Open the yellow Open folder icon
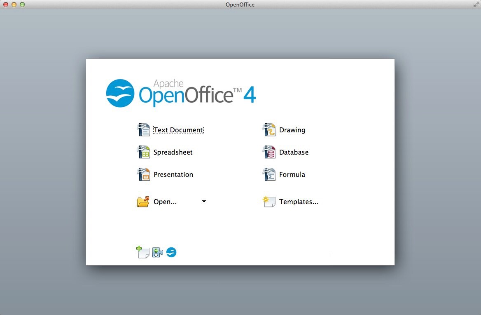The image size is (481, 315). point(143,201)
